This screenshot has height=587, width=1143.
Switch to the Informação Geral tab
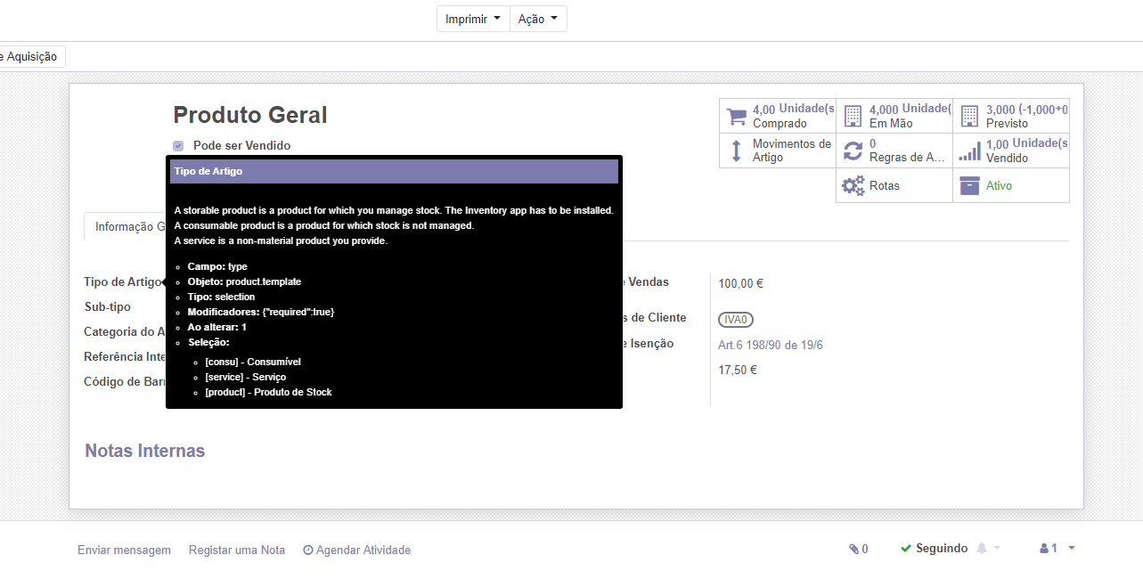tap(125, 226)
